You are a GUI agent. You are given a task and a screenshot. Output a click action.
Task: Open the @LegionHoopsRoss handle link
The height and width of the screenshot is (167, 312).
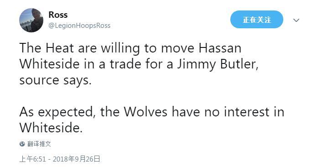[79, 26]
